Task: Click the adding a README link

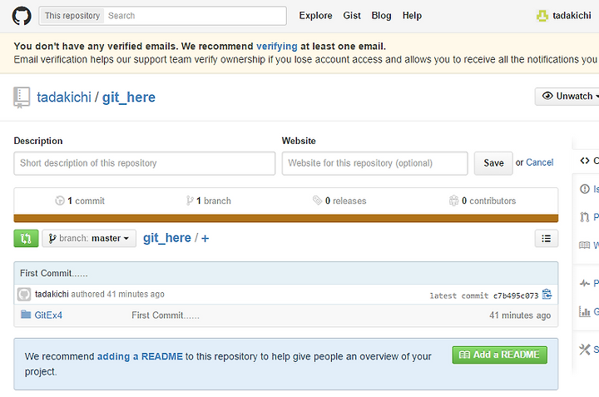Action: (x=140, y=356)
